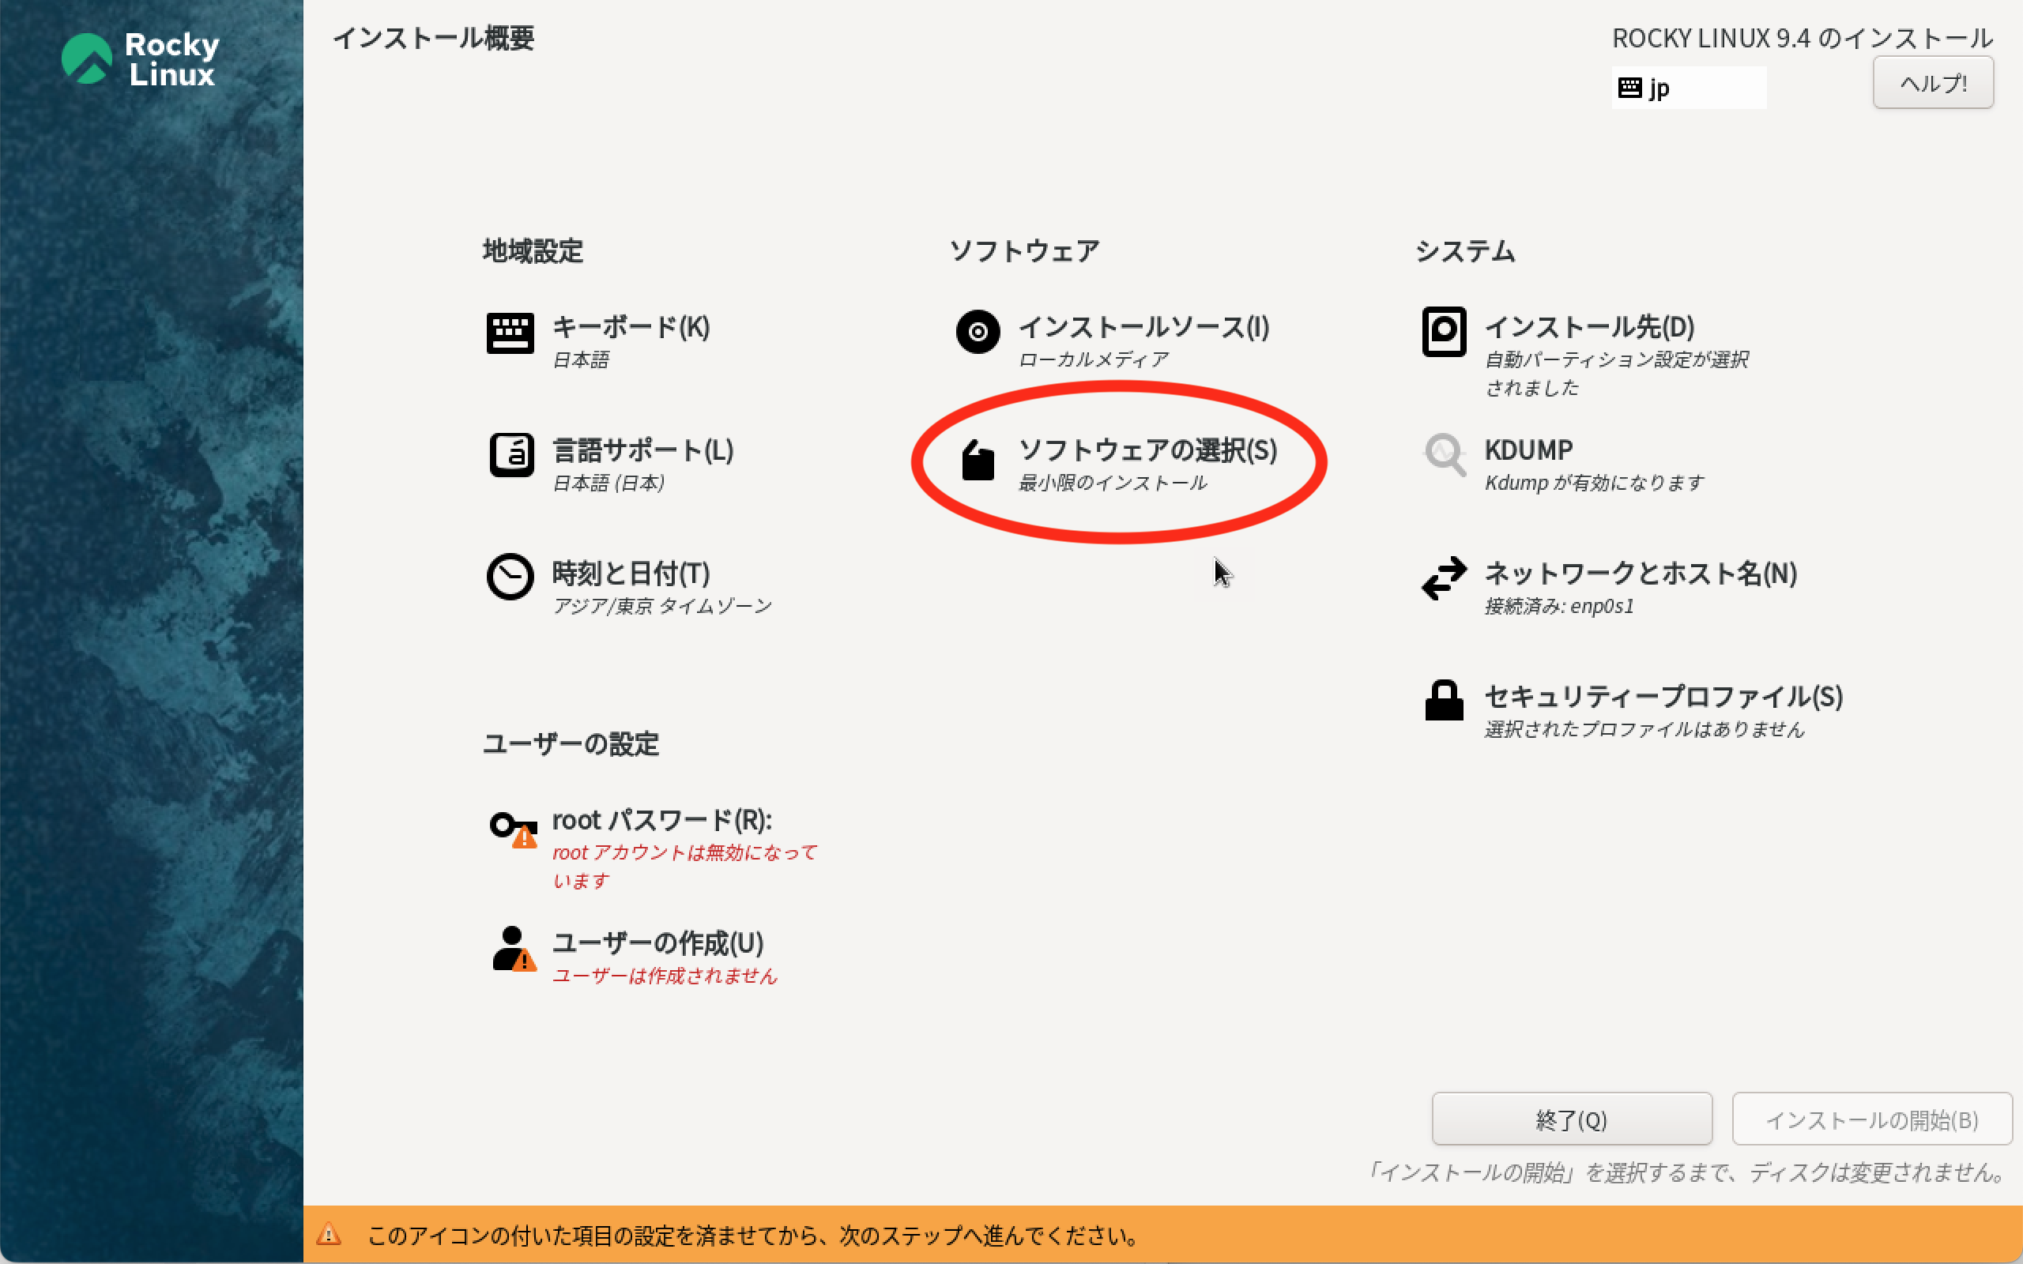Click the root password key icon
The width and height of the screenshot is (2023, 1264).
point(514,829)
